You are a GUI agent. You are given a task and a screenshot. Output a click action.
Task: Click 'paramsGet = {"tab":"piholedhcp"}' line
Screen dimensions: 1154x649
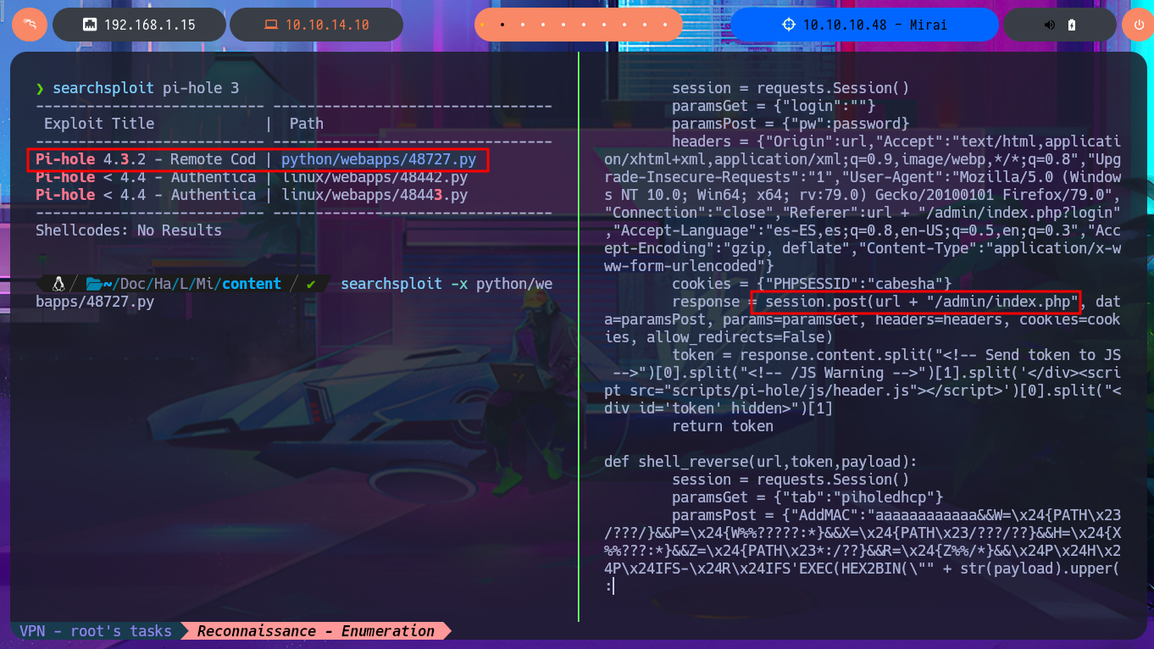click(807, 497)
